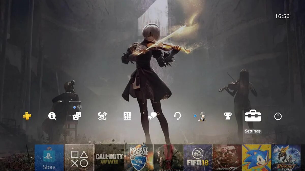Open your Profile avatar
This screenshot has height=171, width=305.
tap(202, 117)
